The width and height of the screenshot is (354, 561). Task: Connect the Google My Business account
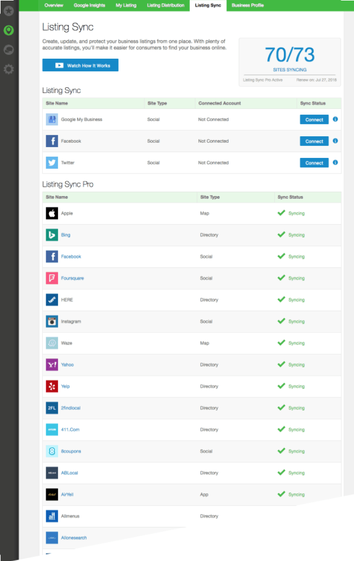pos(314,120)
